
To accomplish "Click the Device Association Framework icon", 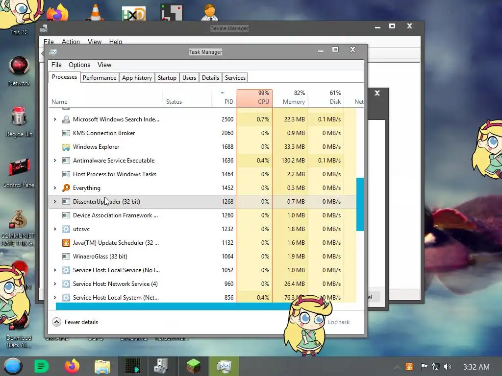I will (66, 215).
